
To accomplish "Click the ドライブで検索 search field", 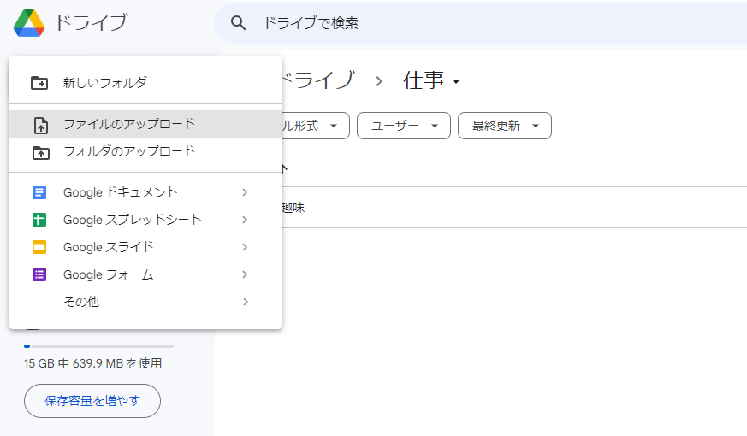I will click(x=480, y=23).
